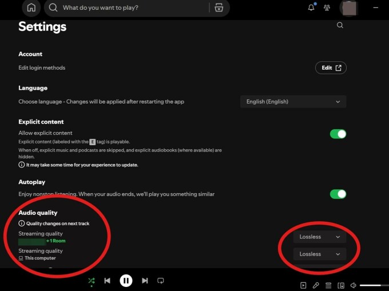The image size is (389, 291).
Task: Mute the volume speaker icon
Action: click(x=354, y=285)
